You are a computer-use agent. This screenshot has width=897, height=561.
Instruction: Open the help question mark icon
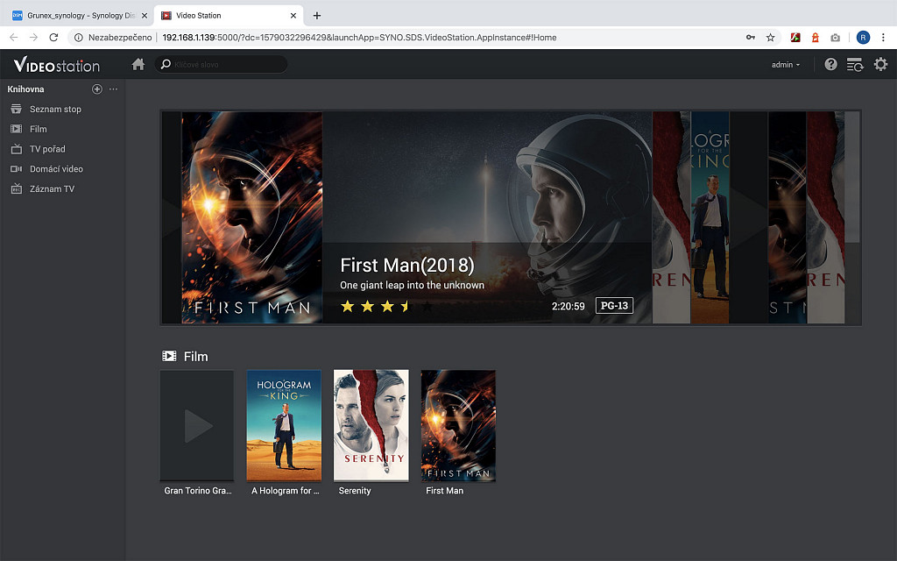[830, 65]
